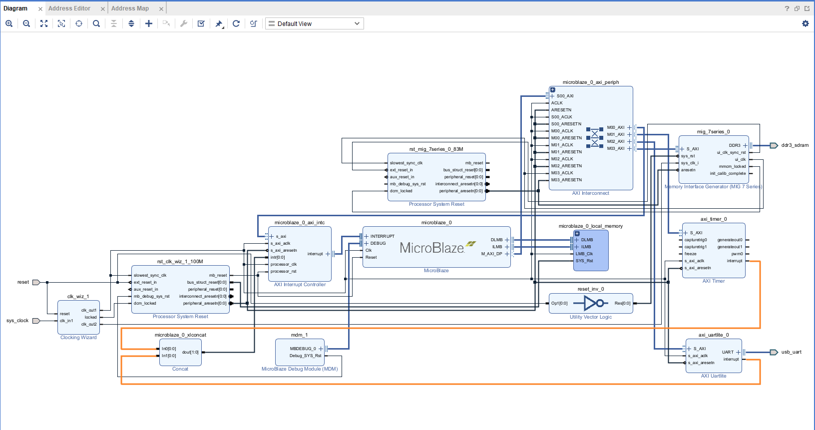
Task: Toggle the pin toolbar icon
Action: [219, 23]
